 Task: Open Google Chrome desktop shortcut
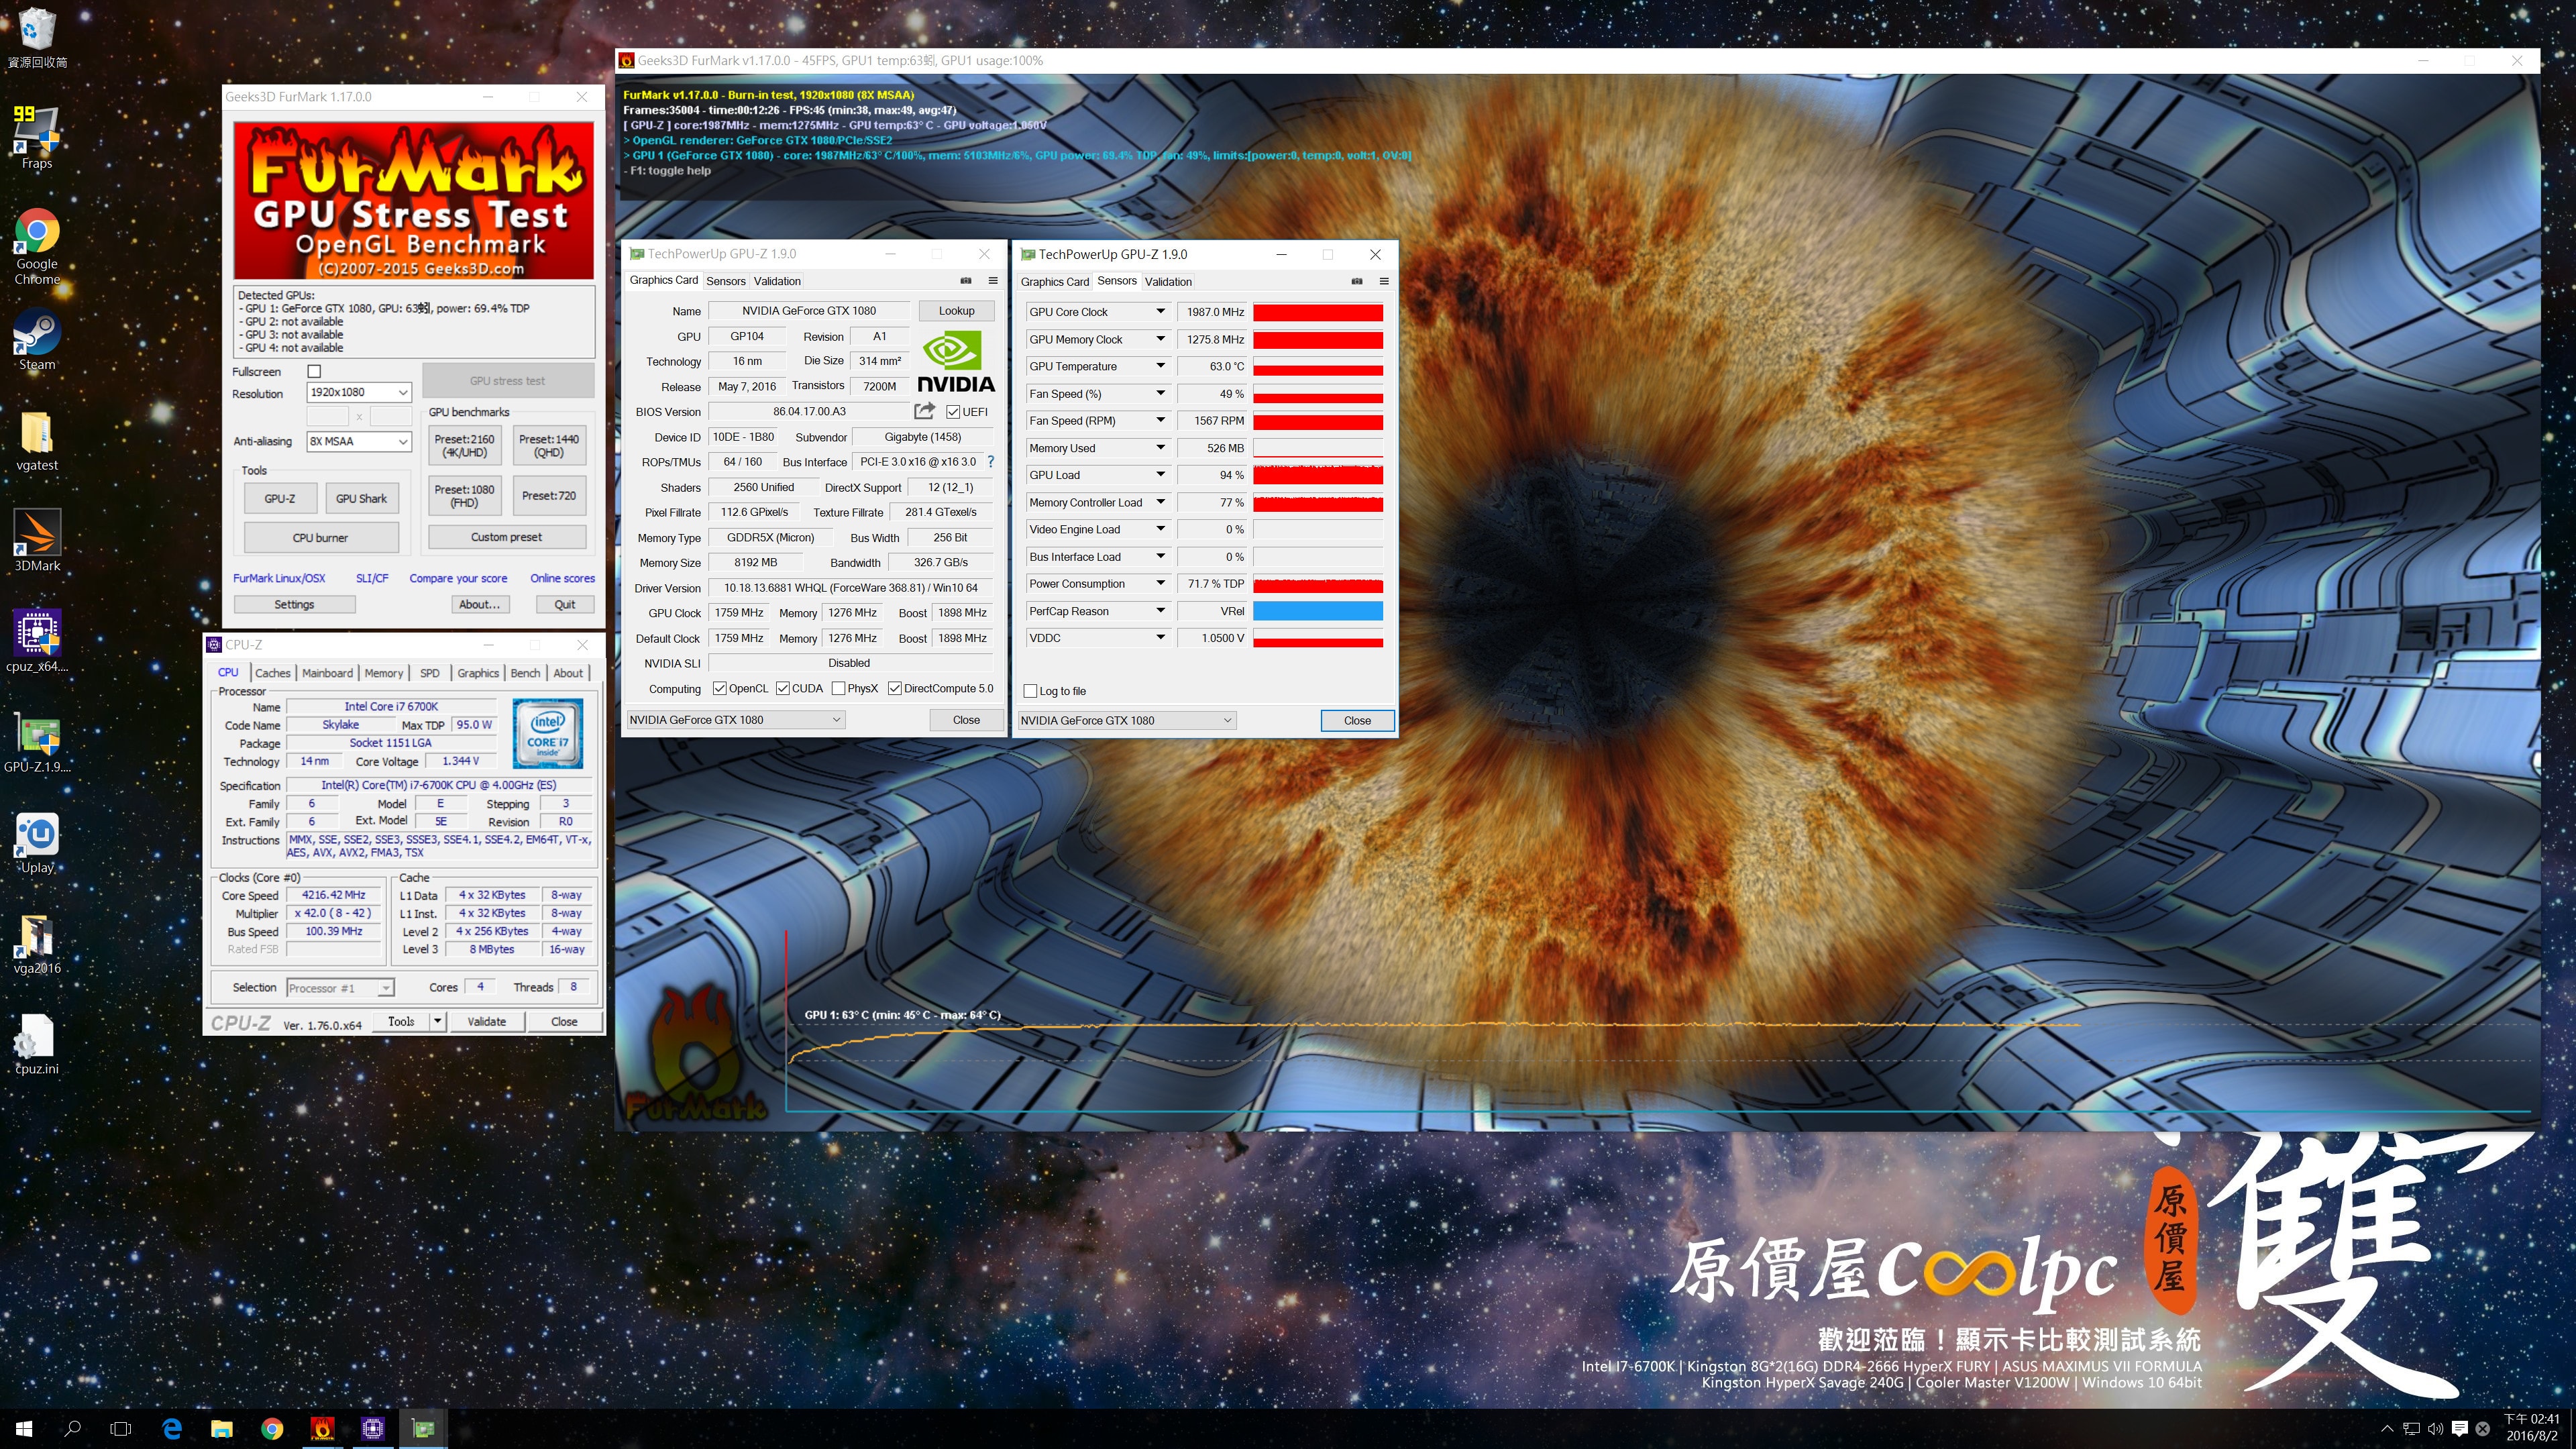point(37,246)
